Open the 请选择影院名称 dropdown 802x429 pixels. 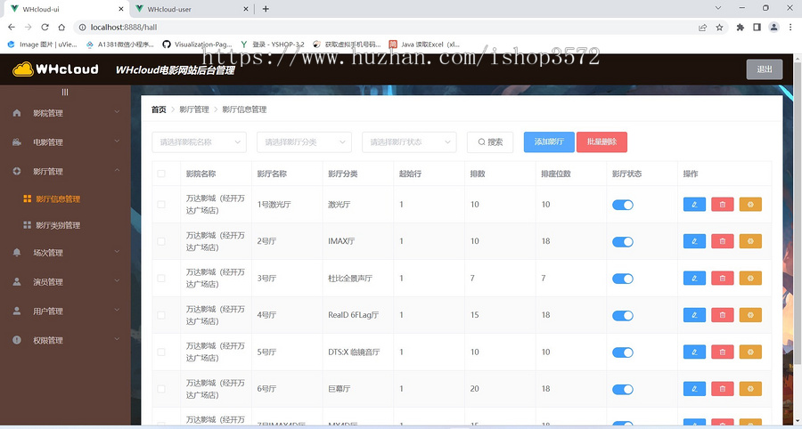pyautogui.click(x=199, y=142)
